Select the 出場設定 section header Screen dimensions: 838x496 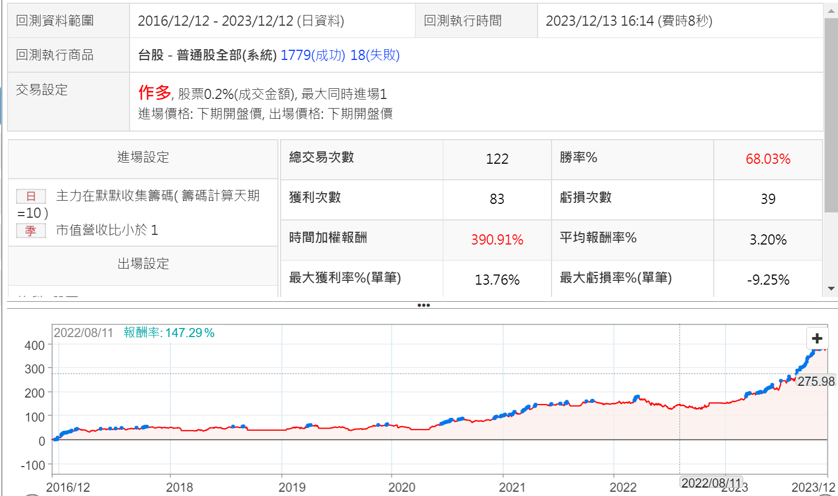click(x=143, y=264)
